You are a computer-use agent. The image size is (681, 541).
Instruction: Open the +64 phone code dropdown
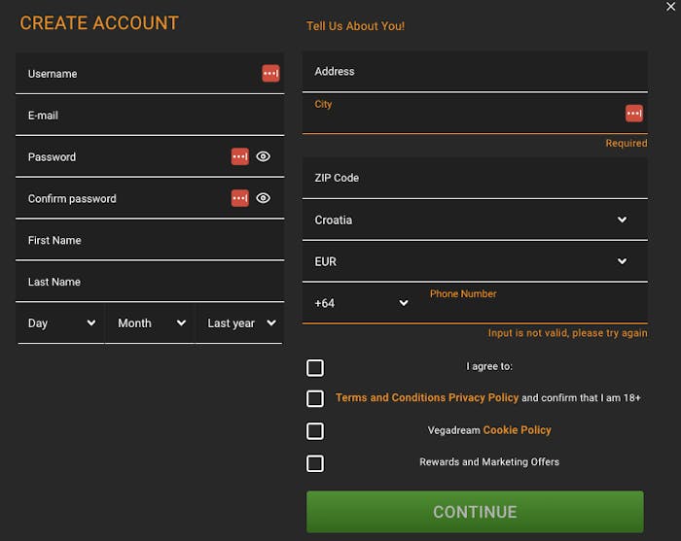(x=361, y=303)
